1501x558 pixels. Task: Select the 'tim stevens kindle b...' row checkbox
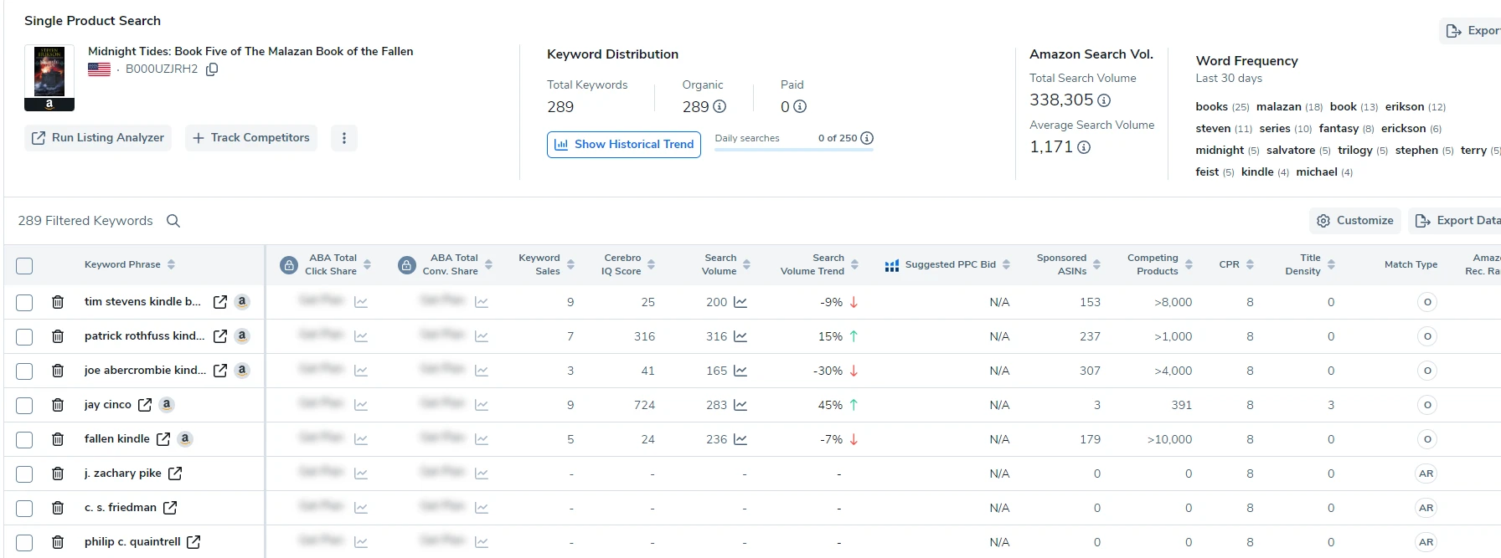(24, 302)
